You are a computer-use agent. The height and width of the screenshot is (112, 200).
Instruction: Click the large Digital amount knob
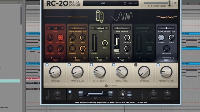tap(122, 72)
